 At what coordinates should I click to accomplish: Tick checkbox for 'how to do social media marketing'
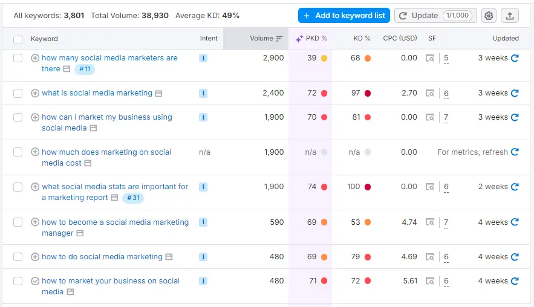pyautogui.click(x=18, y=257)
